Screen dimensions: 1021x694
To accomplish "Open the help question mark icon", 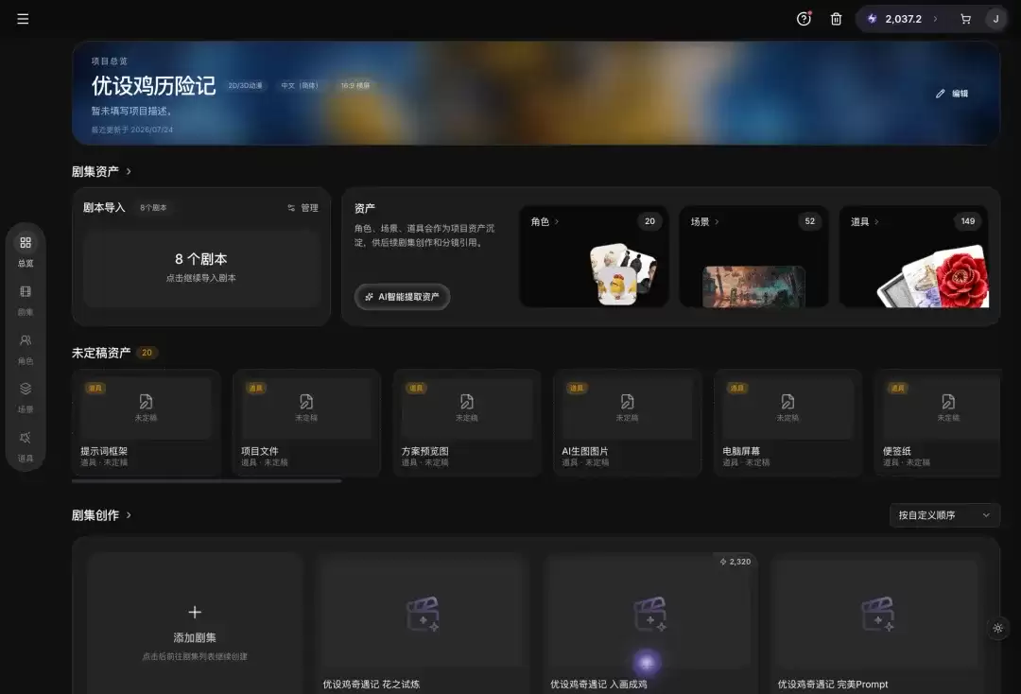I will click(805, 19).
